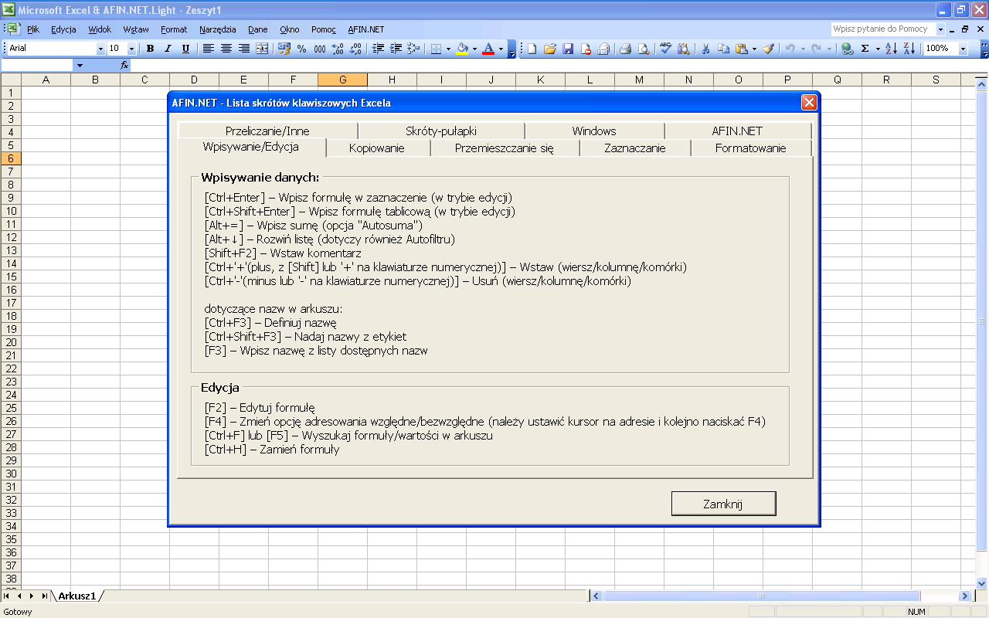This screenshot has width=989, height=618.
Task: Open AutoSum functions dropdown arrow
Action: [x=878, y=49]
